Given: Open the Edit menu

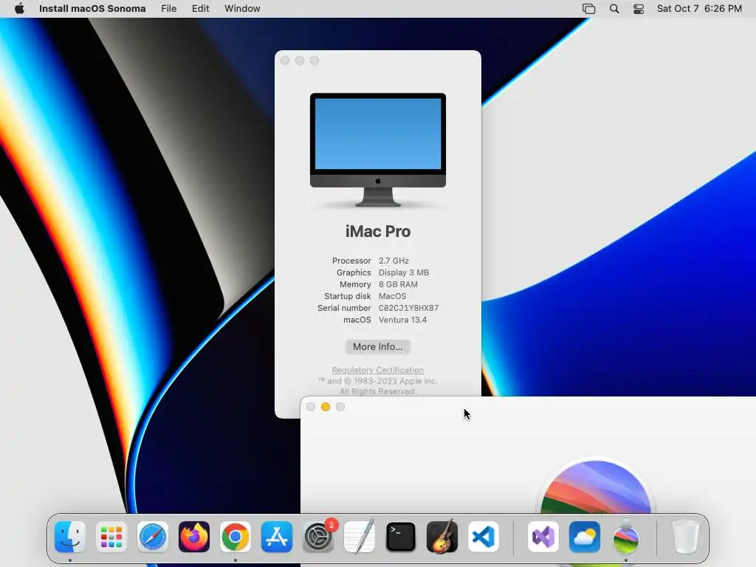Looking at the screenshot, I should click(201, 9).
